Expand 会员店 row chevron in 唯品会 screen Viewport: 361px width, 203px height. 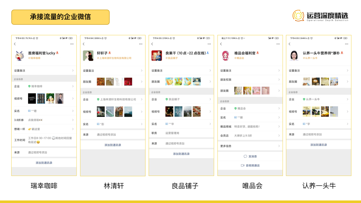(279, 136)
